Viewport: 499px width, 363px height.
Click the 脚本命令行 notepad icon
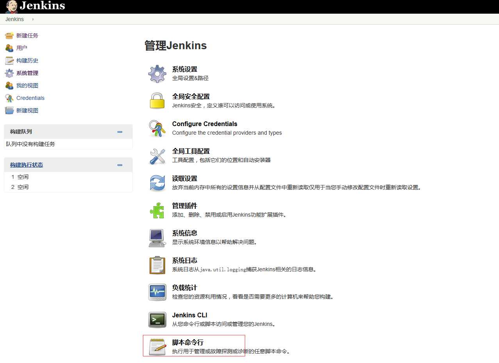click(x=157, y=347)
